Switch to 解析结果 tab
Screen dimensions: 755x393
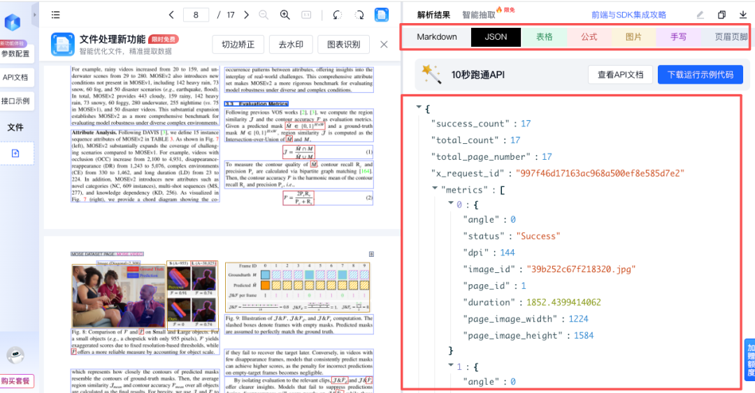433,15
